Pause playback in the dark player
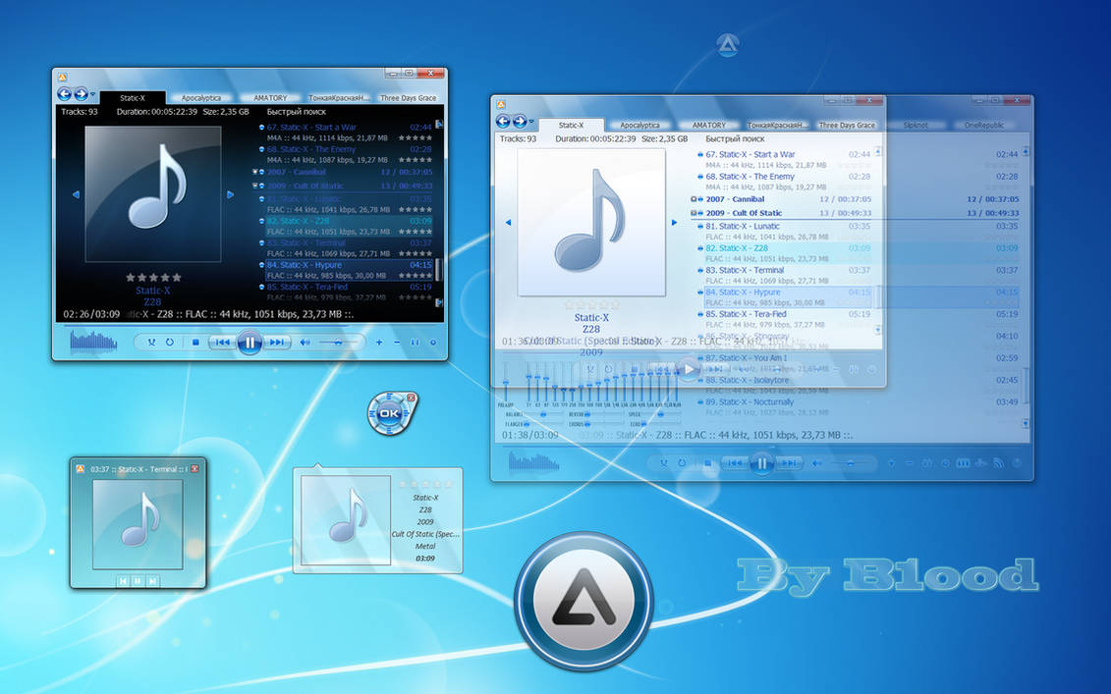1111x694 pixels. point(250,342)
